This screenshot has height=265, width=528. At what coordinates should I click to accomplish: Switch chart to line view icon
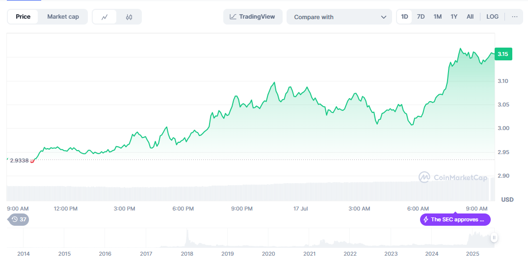(105, 17)
